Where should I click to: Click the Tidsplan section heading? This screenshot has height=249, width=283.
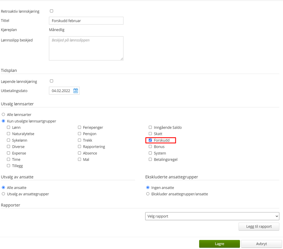[x=9, y=70]
